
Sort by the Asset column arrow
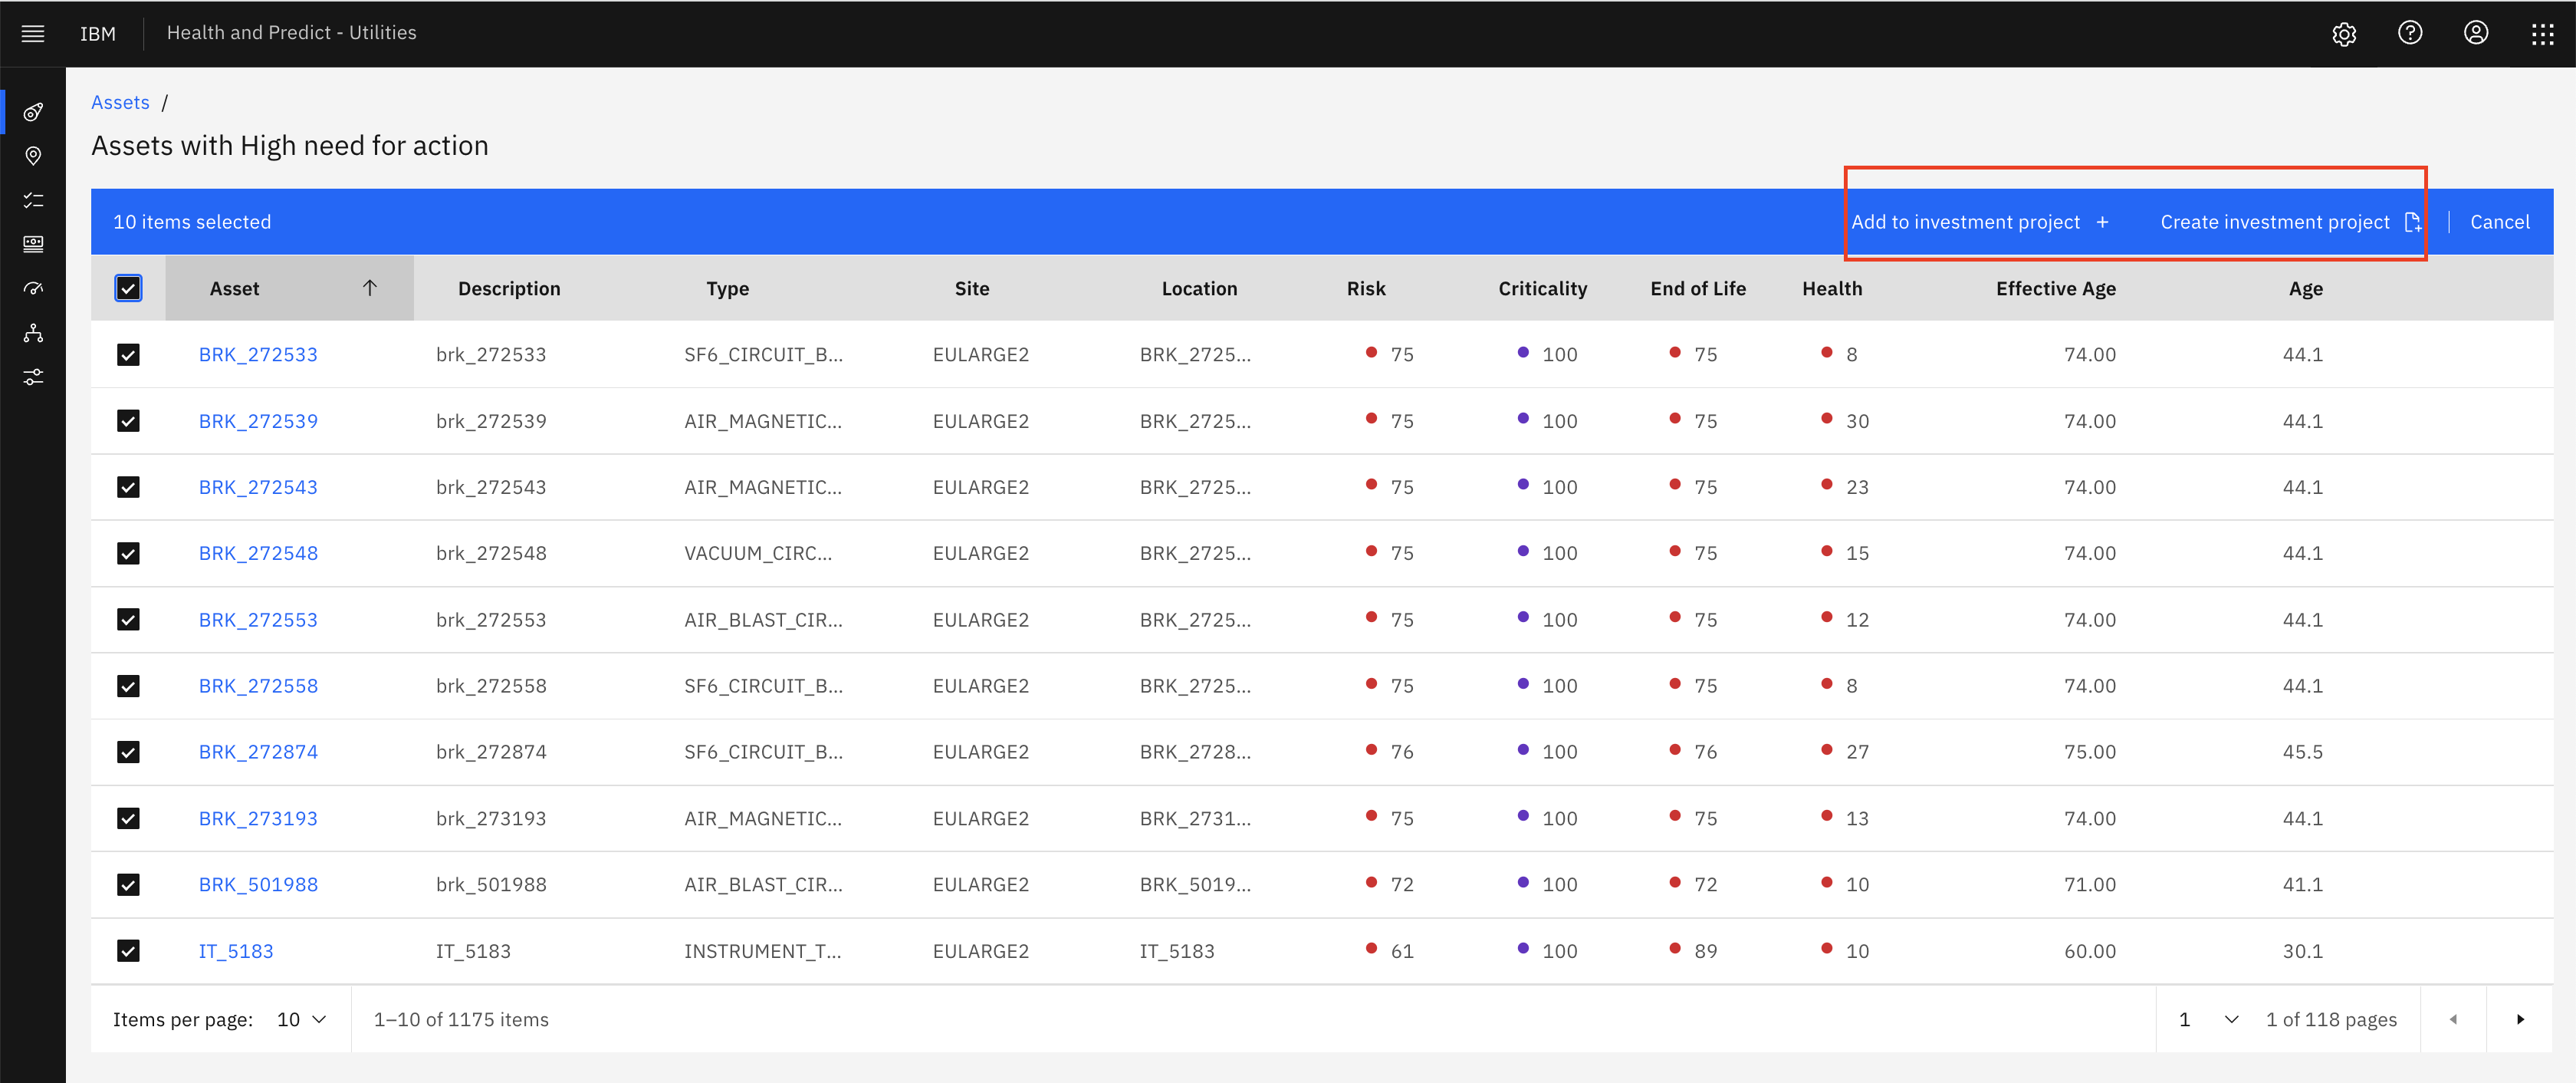[370, 288]
